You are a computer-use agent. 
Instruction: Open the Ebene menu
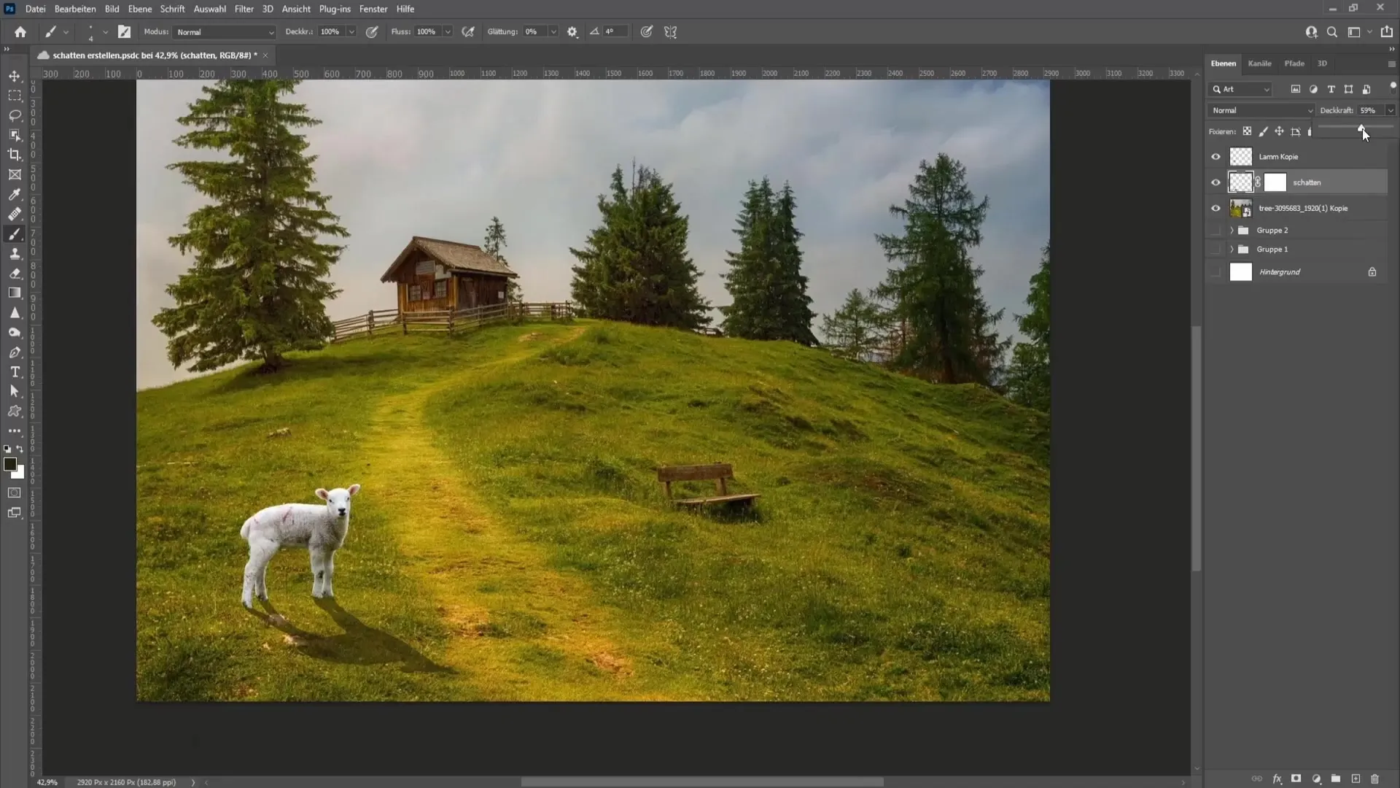click(x=139, y=9)
